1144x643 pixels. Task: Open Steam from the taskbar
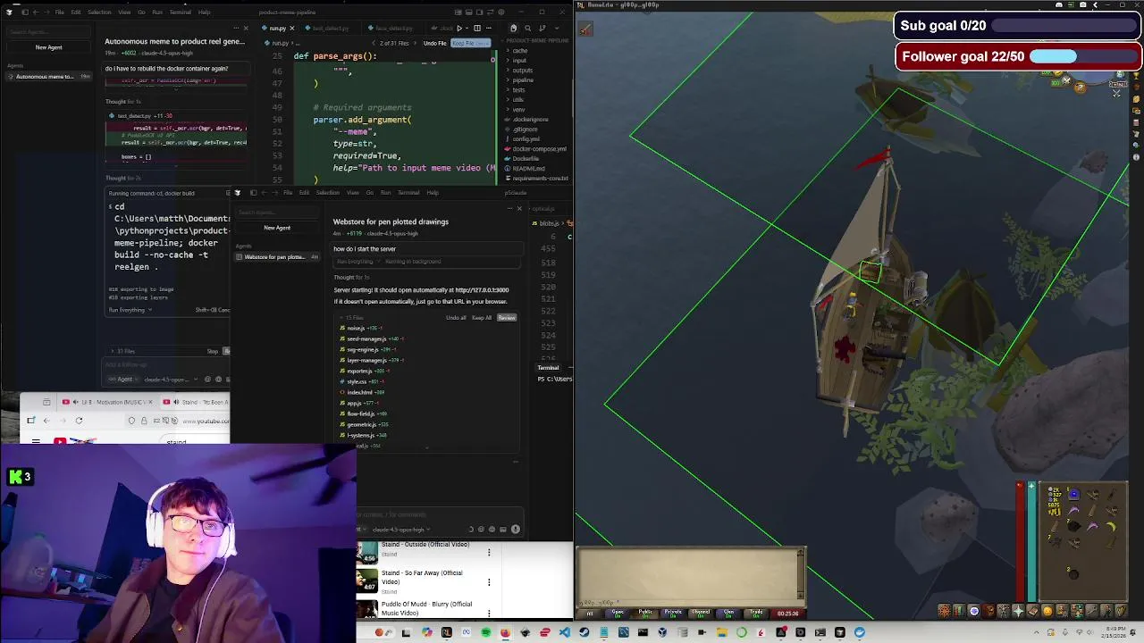(584, 632)
